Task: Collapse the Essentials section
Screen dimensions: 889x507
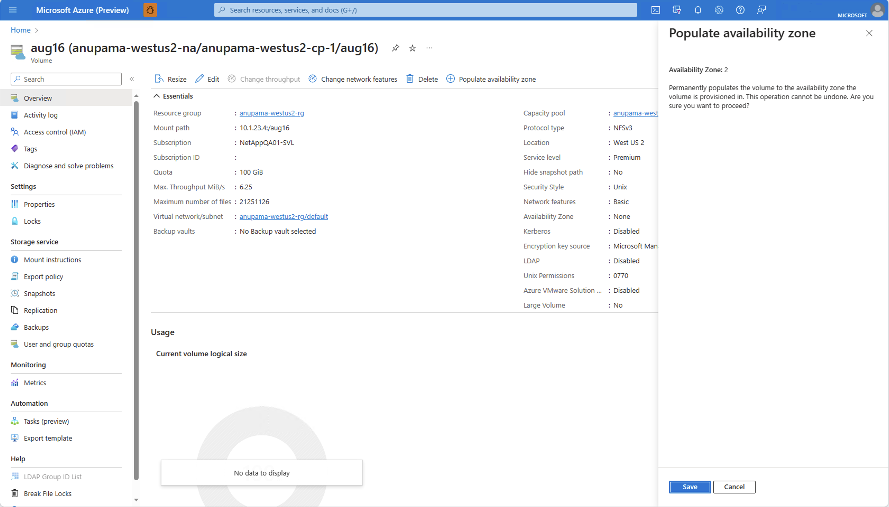Action: point(157,96)
